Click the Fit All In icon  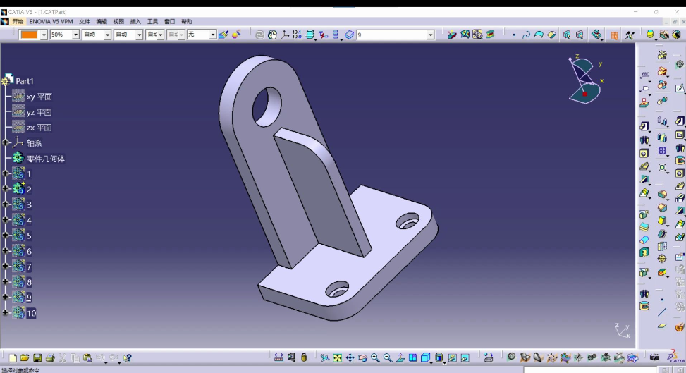[337, 358]
